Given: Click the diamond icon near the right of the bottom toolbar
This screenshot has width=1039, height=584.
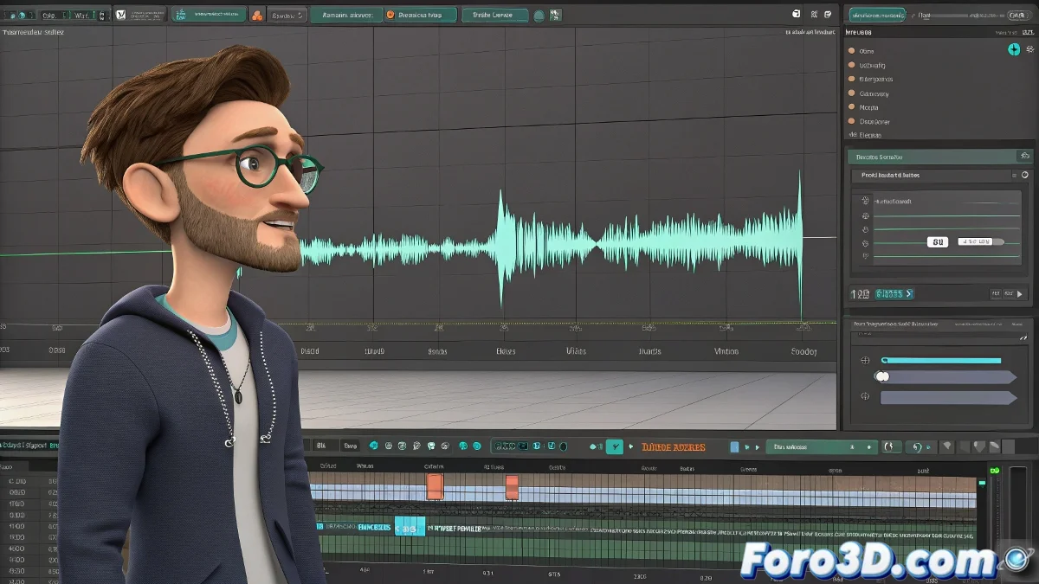Looking at the screenshot, I should click(947, 447).
